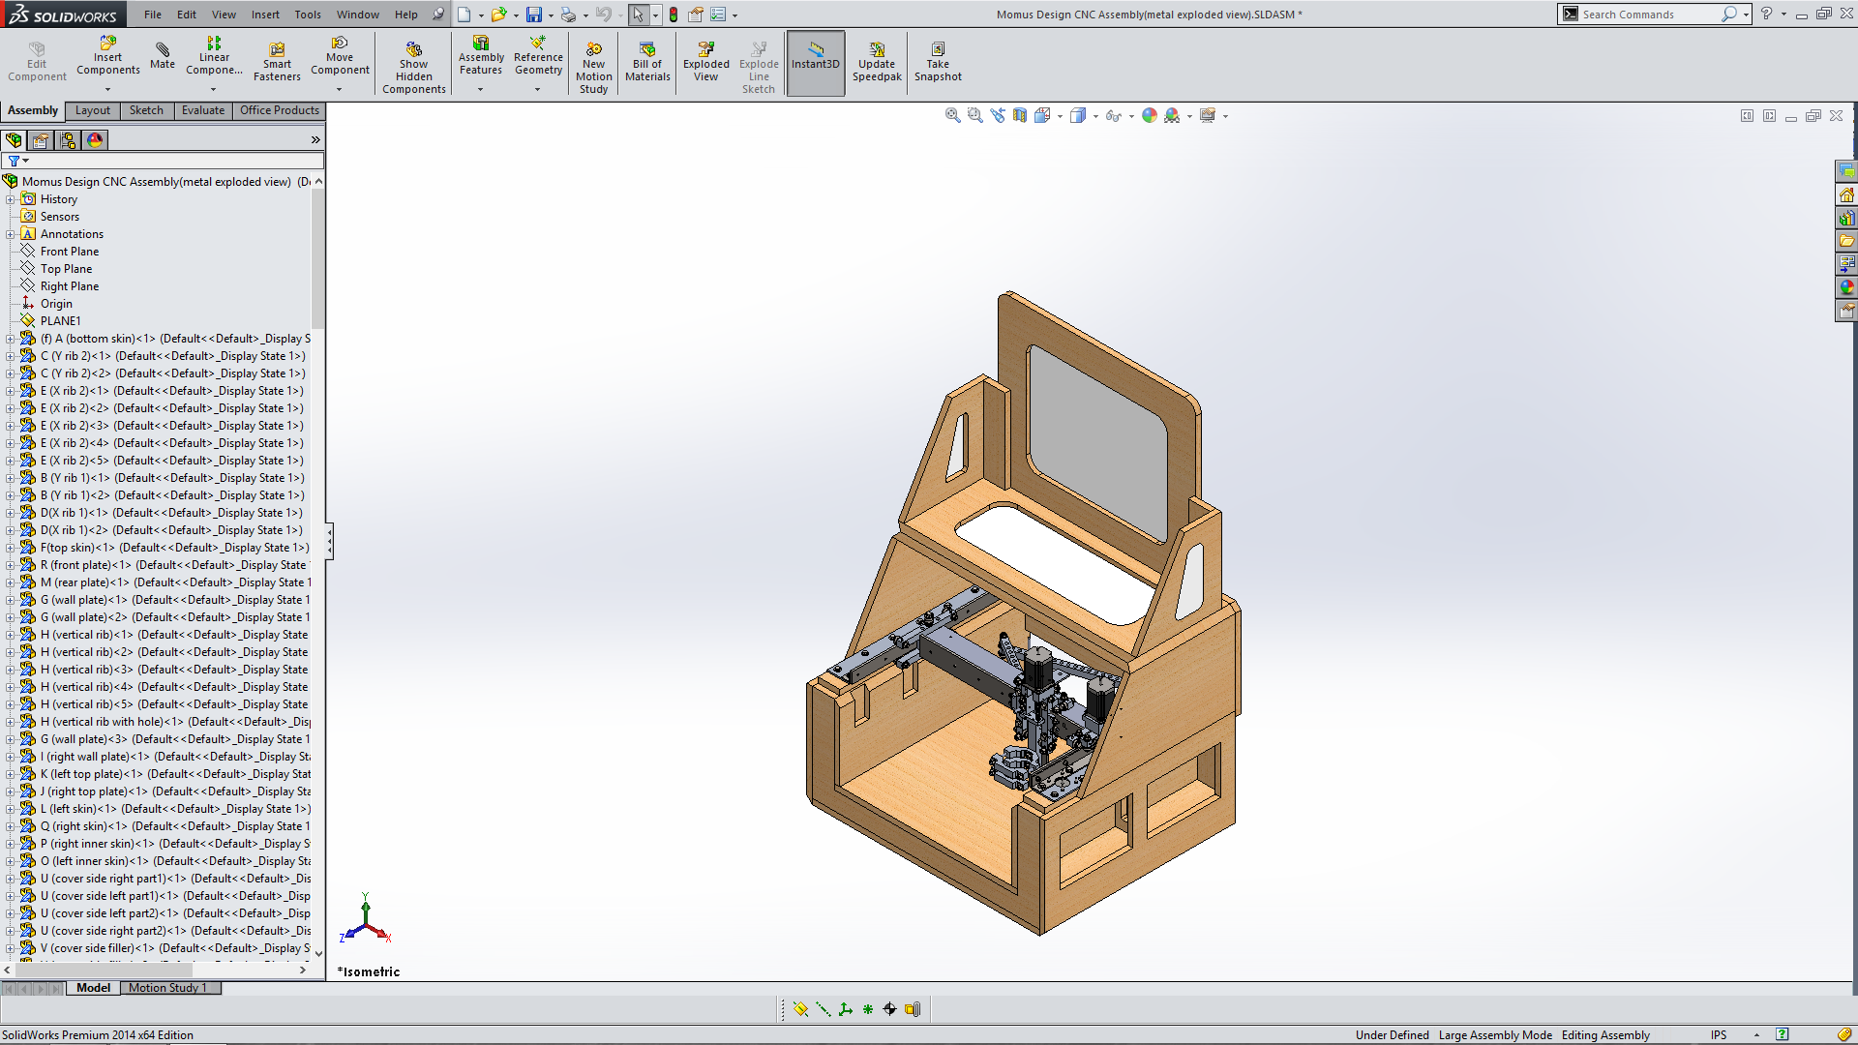
Task: Click the Motion Study 1 tab
Action: 167,988
